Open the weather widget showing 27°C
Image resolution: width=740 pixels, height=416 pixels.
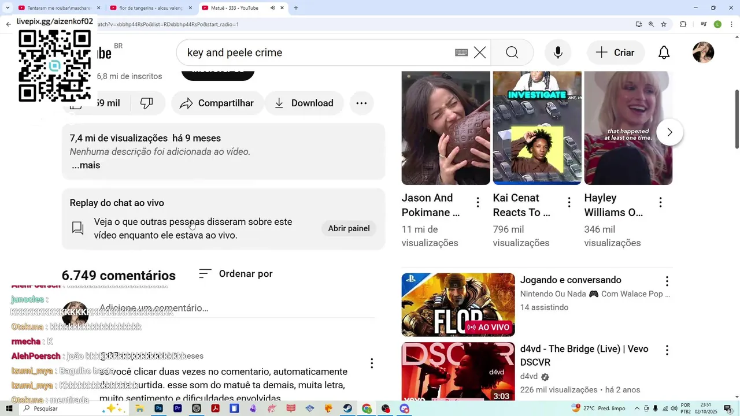pyautogui.click(x=598, y=408)
